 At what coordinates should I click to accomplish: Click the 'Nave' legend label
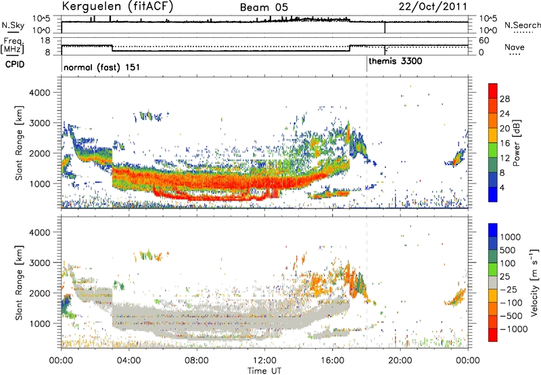click(515, 47)
